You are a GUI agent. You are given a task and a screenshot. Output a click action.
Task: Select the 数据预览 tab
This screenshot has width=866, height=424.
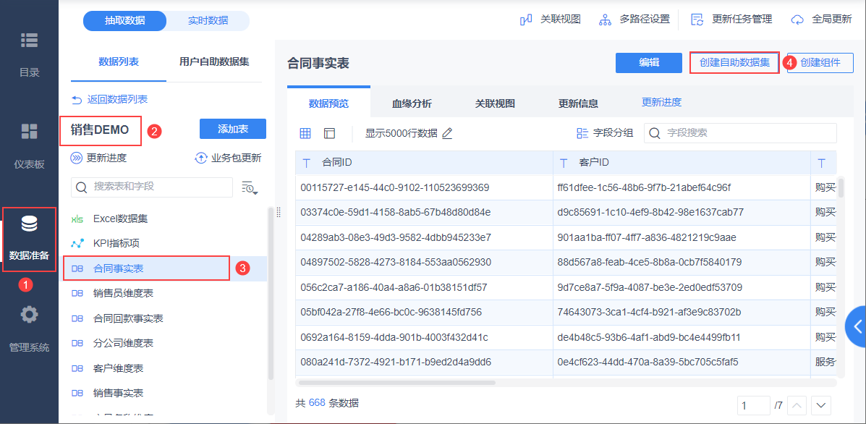pyautogui.click(x=328, y=103)
